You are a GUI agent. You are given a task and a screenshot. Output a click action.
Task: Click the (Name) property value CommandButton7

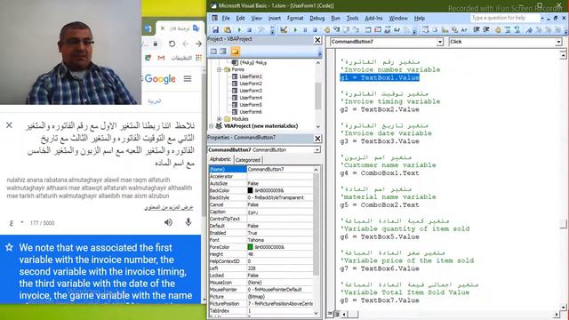(x=279, y=170)
